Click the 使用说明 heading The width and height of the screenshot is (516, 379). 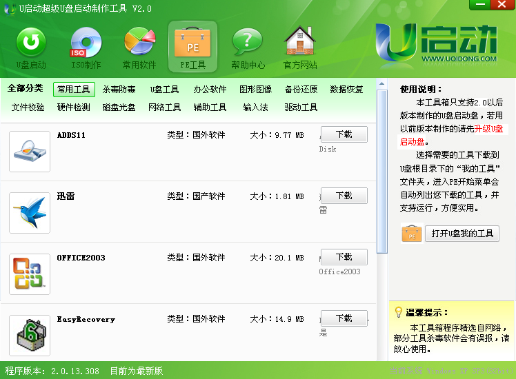(x=421, y=90)
